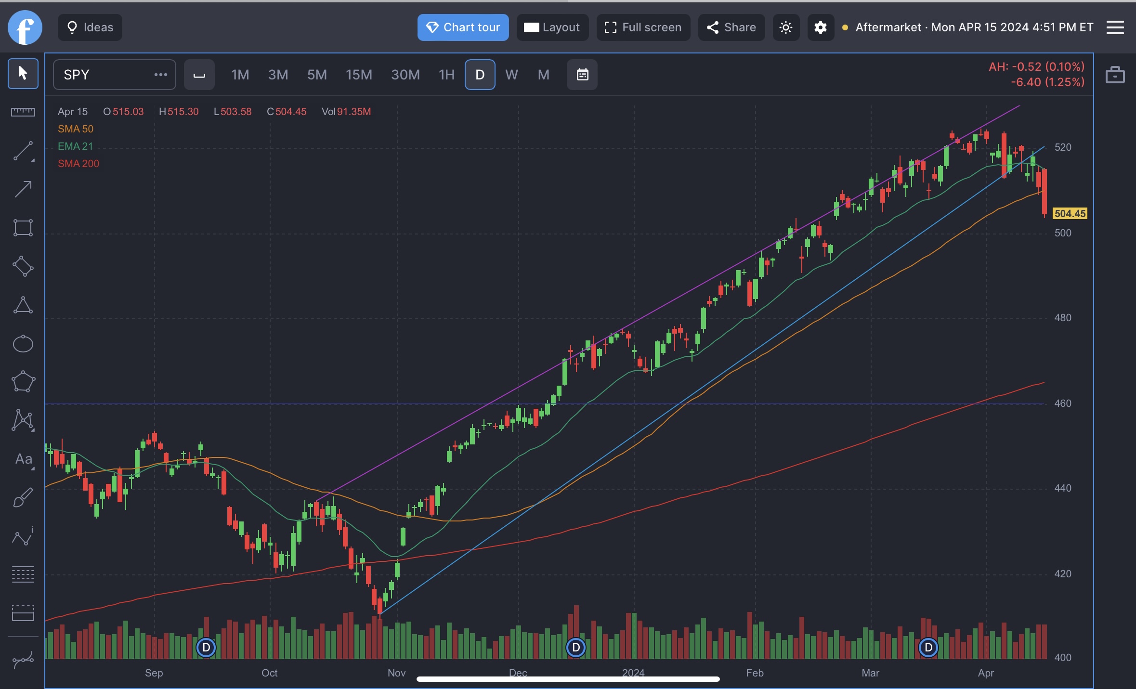Switch to W weekly timeframe
Screen dimensions: 1136x689
click(x=511, y=75)
